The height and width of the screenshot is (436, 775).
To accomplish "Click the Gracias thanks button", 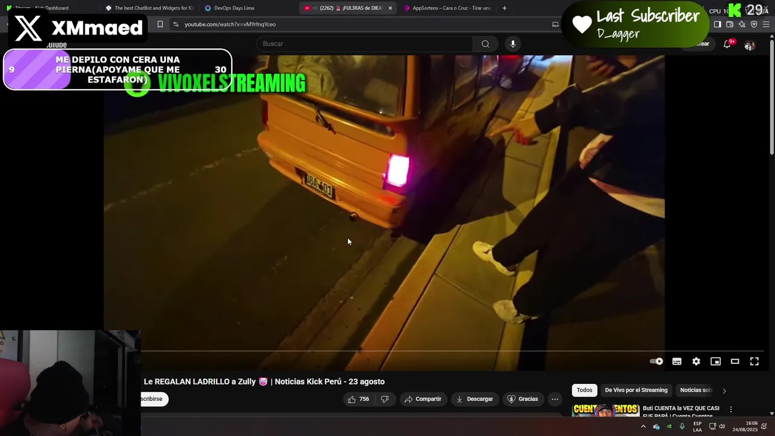I will pos(523,399).
